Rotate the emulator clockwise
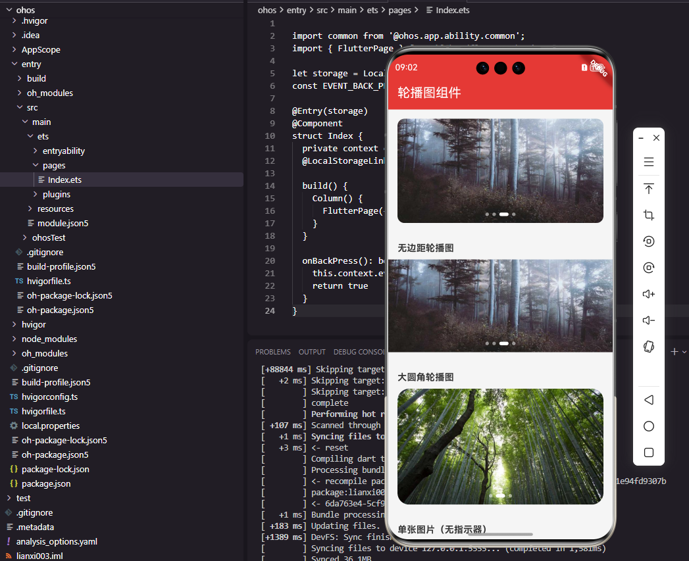 pyautogui.click(x=649, y=268)
